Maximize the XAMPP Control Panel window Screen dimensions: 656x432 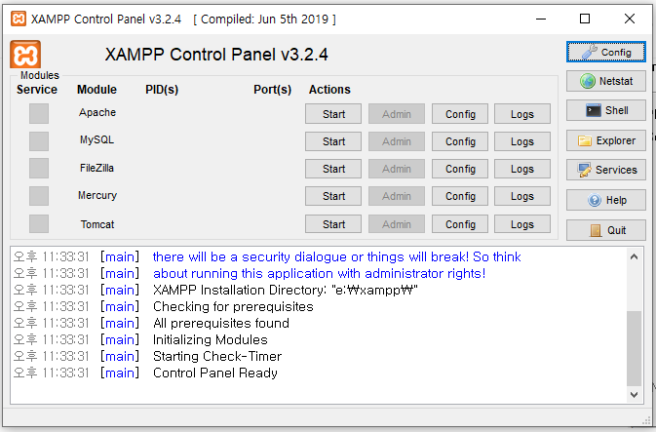click(585, 19)
